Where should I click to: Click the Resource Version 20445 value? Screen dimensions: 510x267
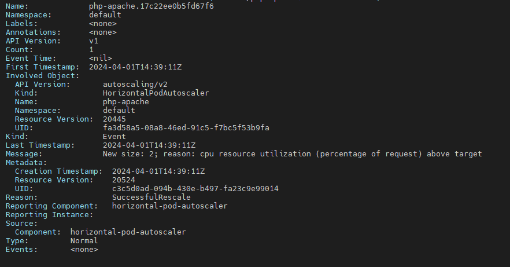point(114,119)
